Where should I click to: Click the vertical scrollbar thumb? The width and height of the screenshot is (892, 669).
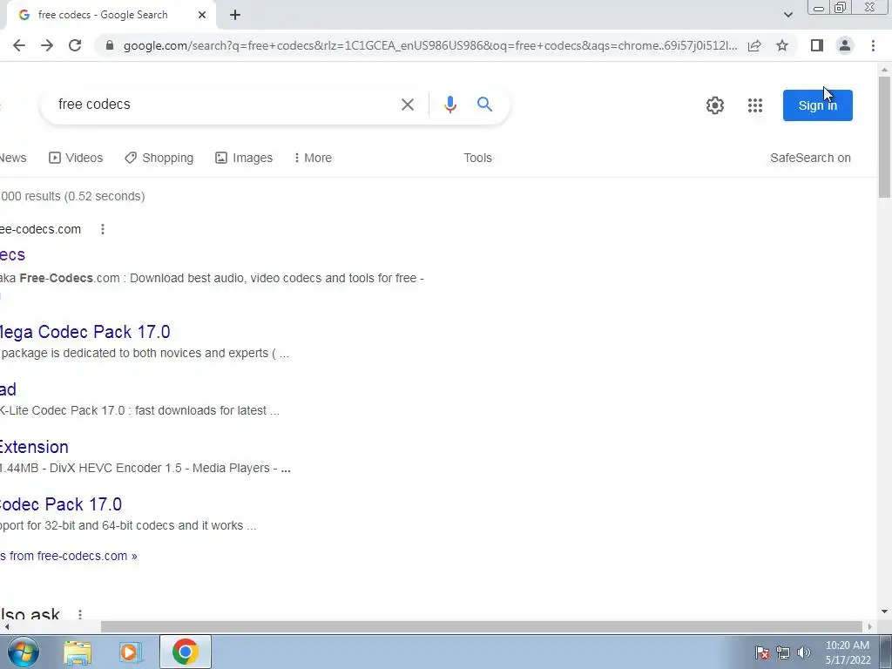click(884, 137)
